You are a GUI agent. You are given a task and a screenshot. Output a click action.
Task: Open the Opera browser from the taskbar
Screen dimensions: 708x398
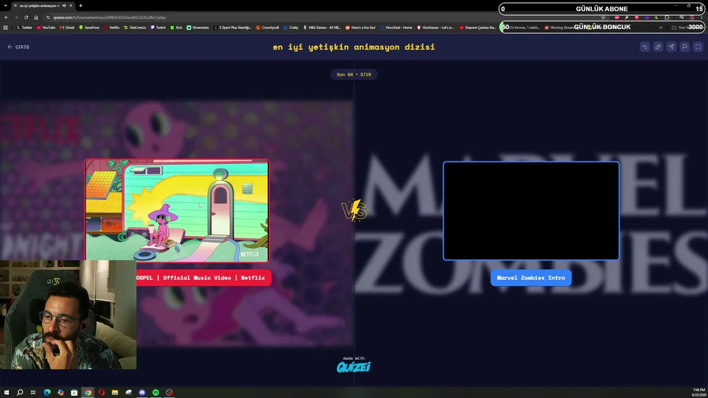[x=101, y=392]
